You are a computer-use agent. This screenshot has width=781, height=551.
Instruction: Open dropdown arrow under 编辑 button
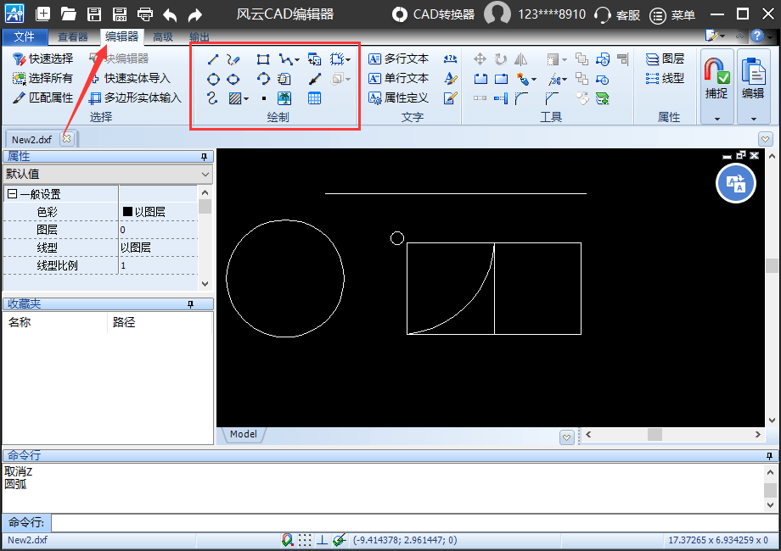tap(754, 119)
